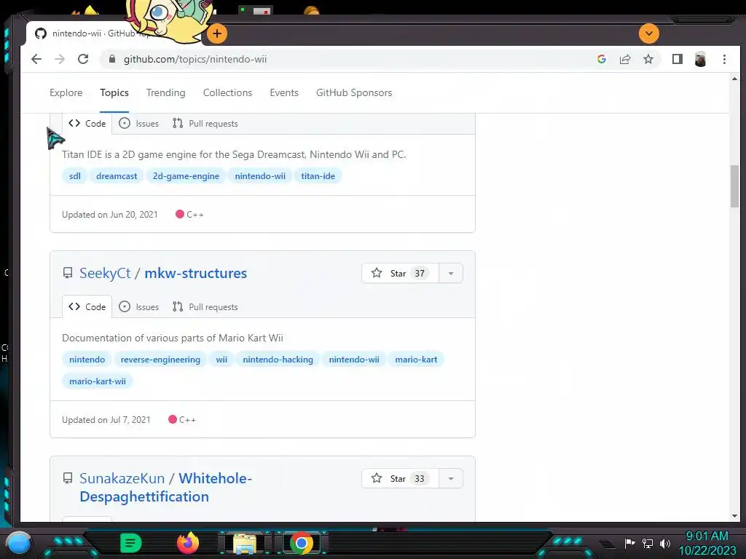Image resolution: width=746 pixels, height=559 pixels.
Task: Open the SeekyCt user link
Action: 105,274
